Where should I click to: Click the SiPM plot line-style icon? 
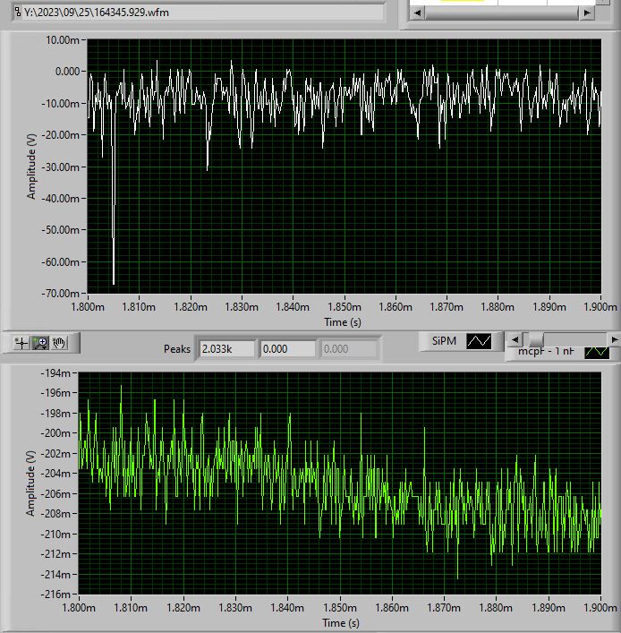479,341
